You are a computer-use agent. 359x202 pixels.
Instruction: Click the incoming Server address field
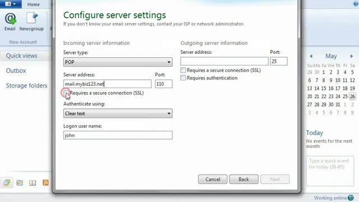(x=107, y=84)
